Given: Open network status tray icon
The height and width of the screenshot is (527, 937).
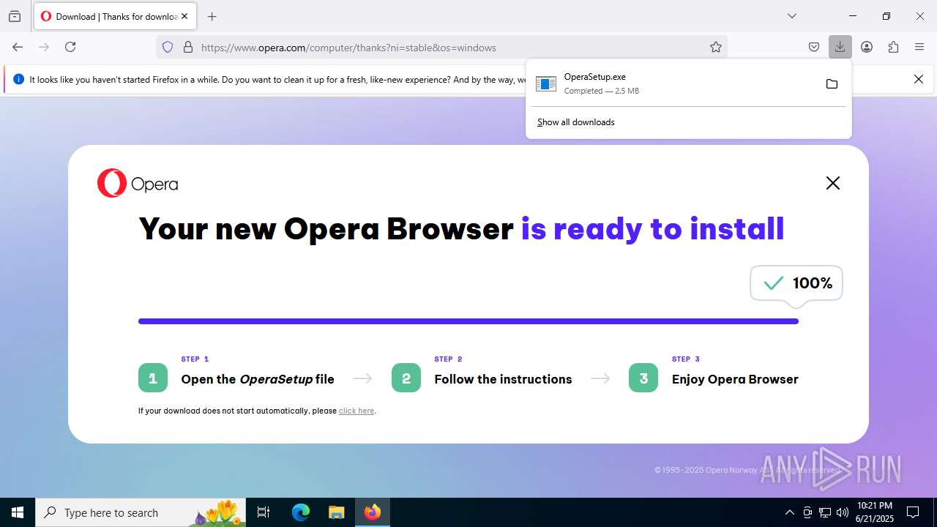Looking at the screenshot, I should pos(825,512).
